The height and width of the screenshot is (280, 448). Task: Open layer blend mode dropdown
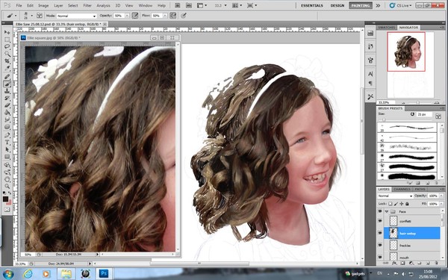pos(395,196)
